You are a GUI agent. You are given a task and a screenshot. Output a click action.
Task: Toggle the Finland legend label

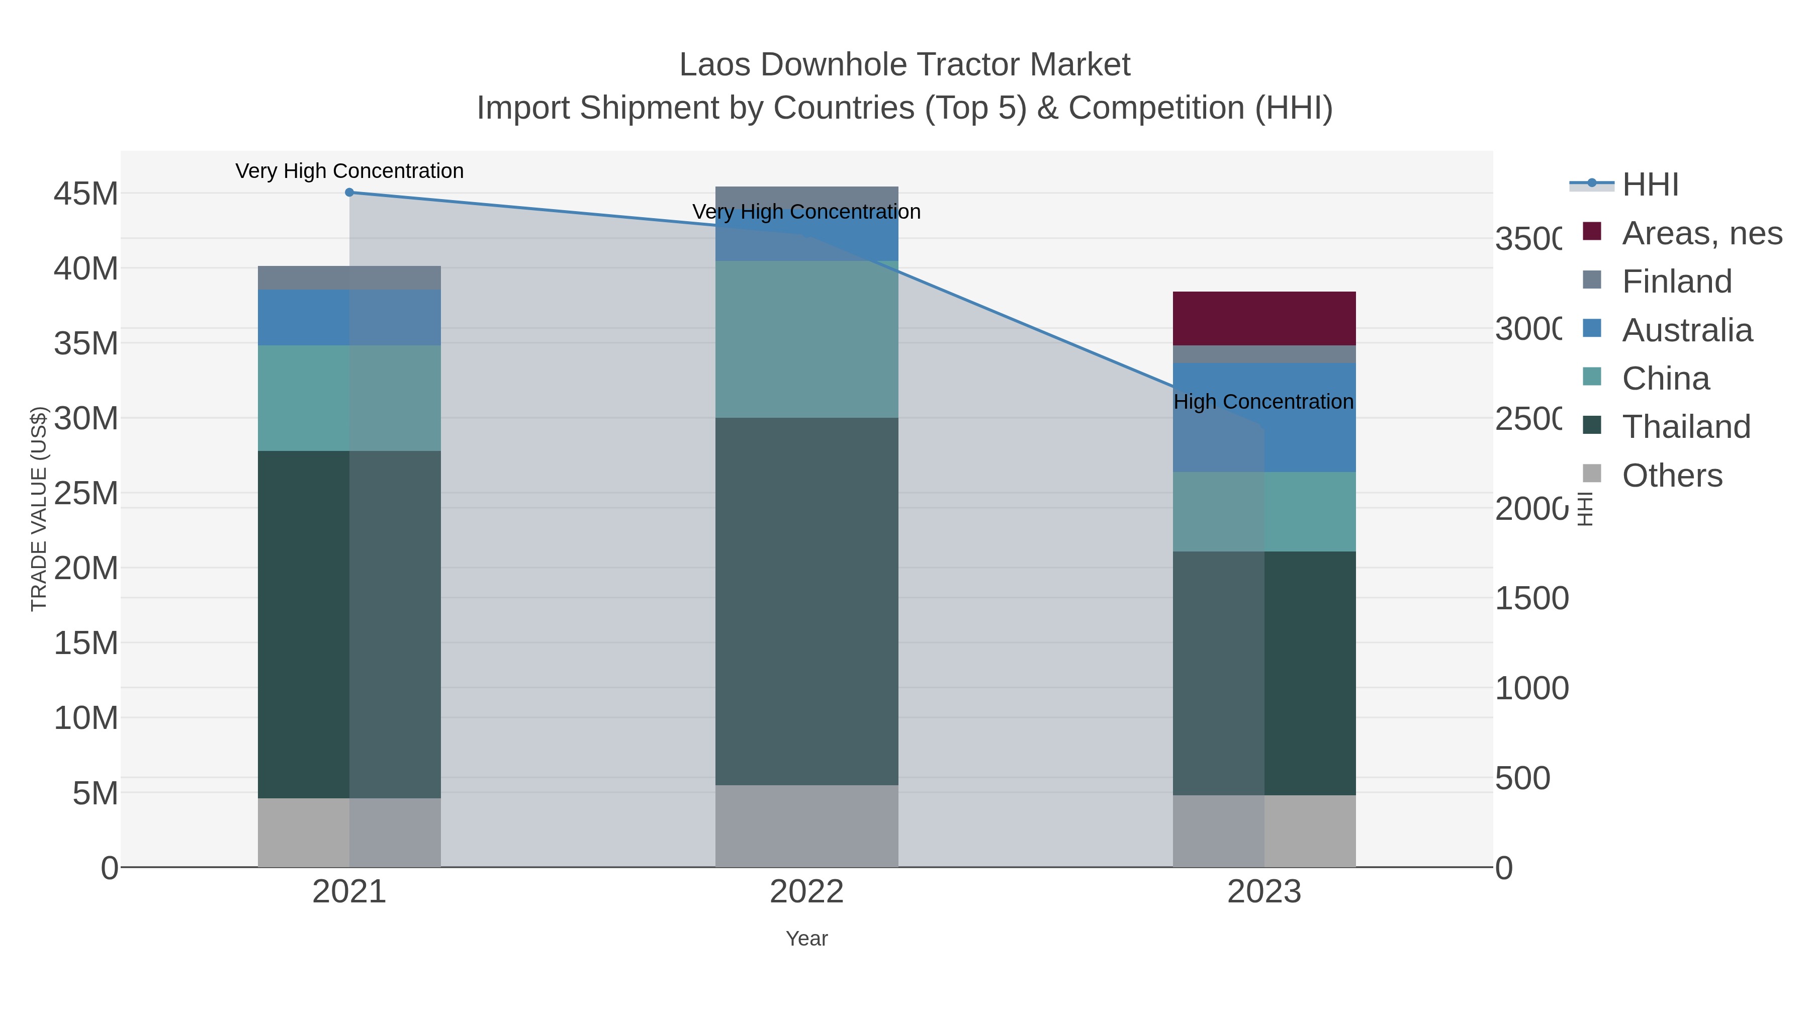[x=1677, y=282]
